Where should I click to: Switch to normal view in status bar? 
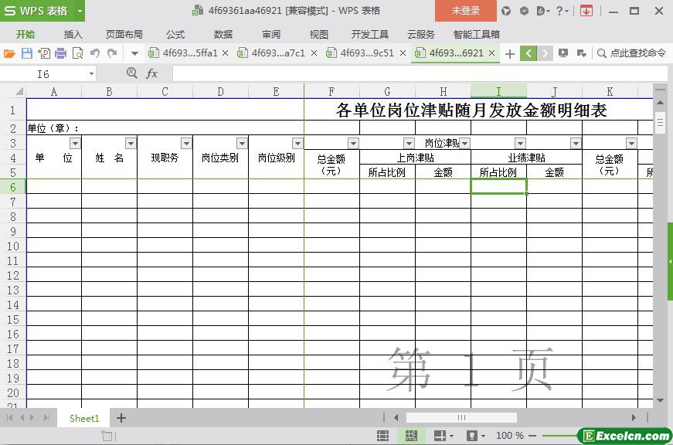(382, 436)
